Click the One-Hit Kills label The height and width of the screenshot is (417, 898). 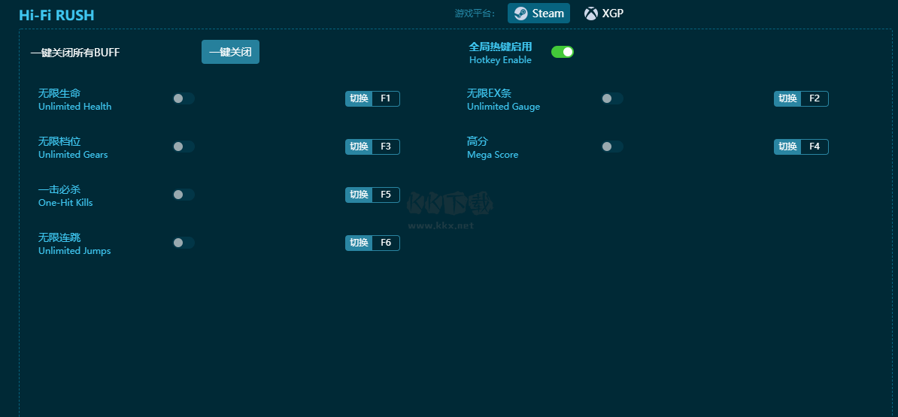click(x=65, y=203)
